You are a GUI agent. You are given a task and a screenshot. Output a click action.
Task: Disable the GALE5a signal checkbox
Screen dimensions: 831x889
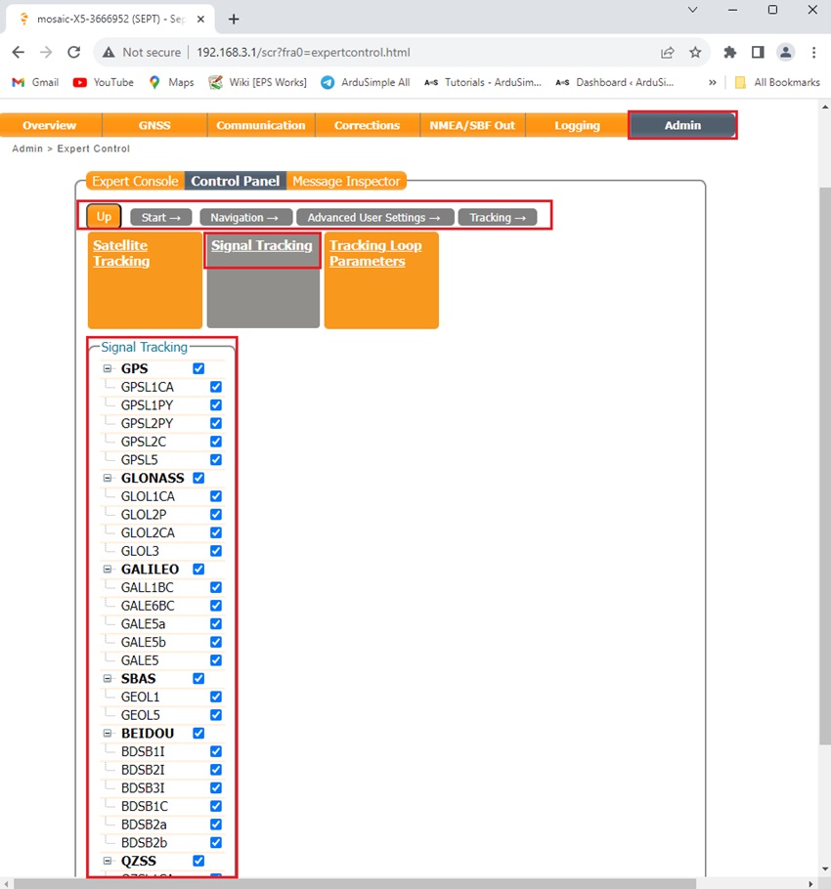(x=216, y=623)
